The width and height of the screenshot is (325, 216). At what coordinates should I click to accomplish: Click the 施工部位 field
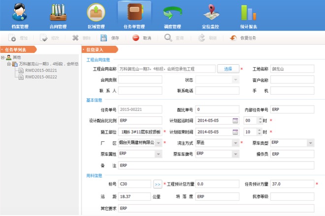pos(140,132)
